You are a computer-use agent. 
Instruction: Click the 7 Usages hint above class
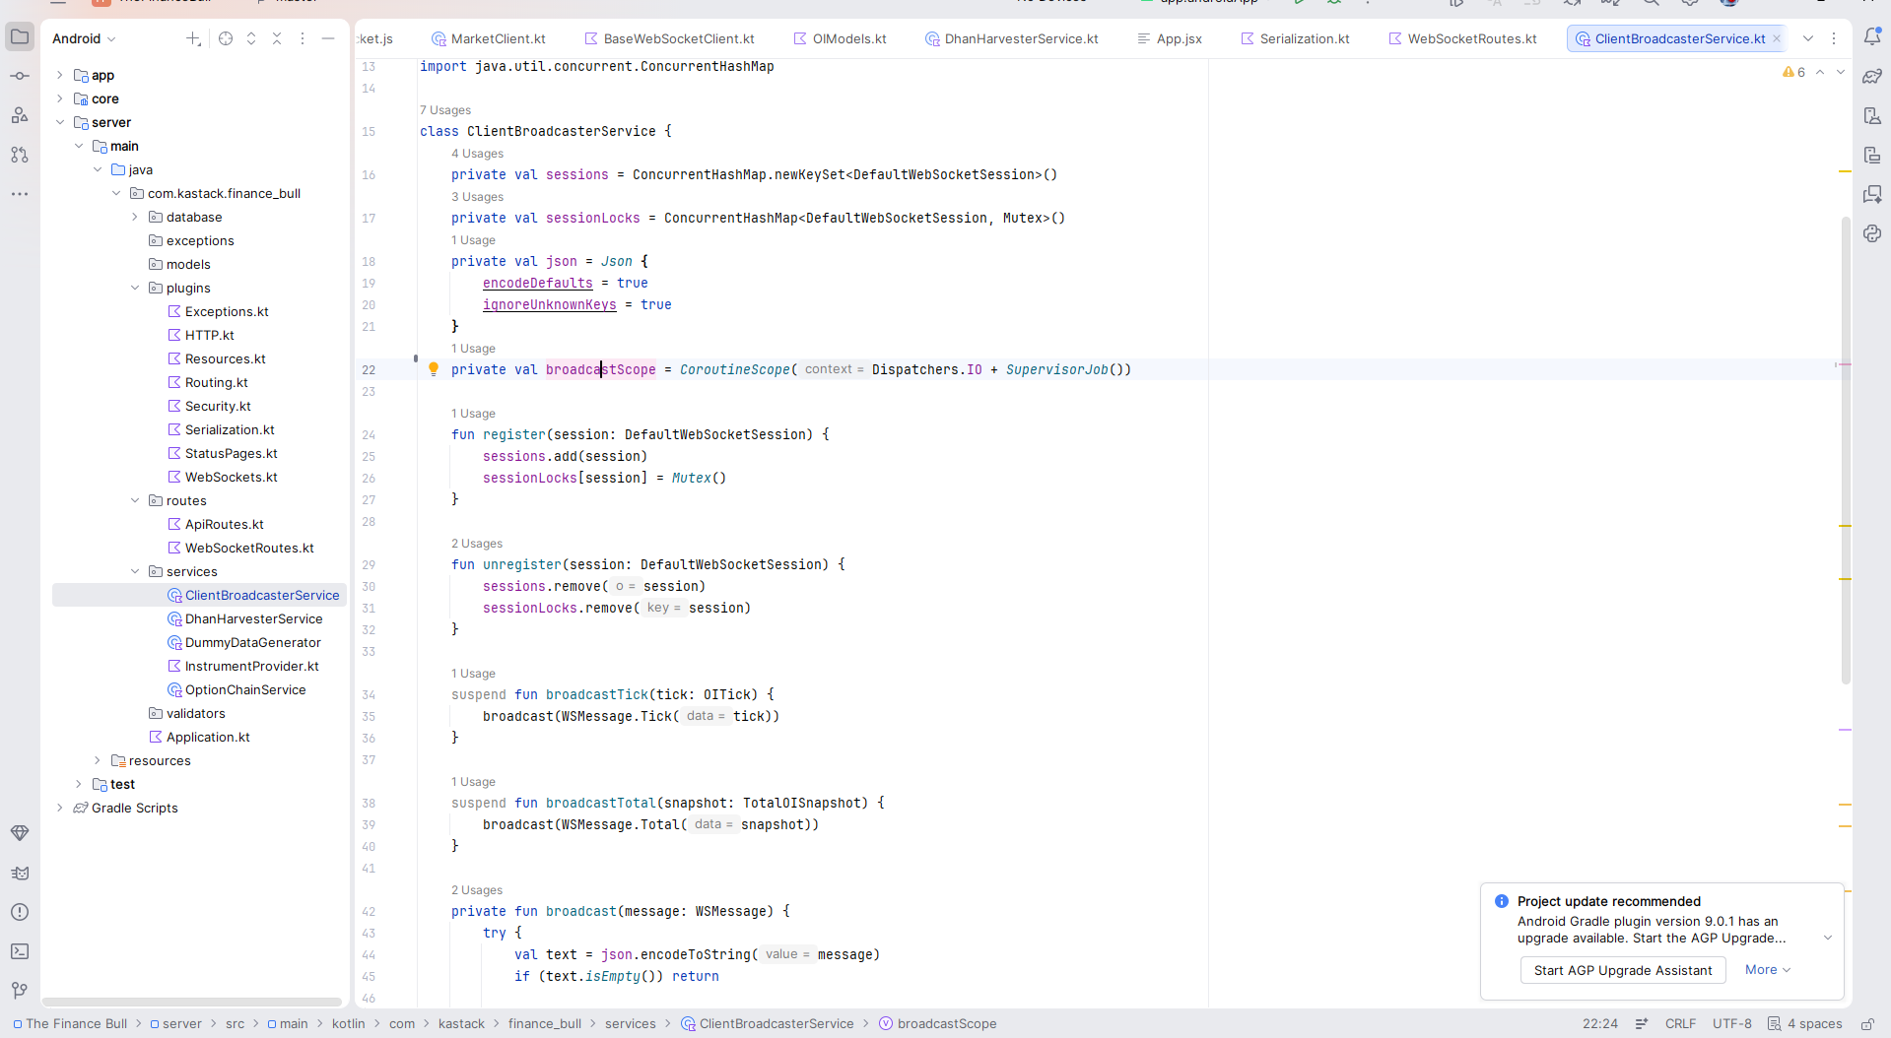tap(445, 110)
